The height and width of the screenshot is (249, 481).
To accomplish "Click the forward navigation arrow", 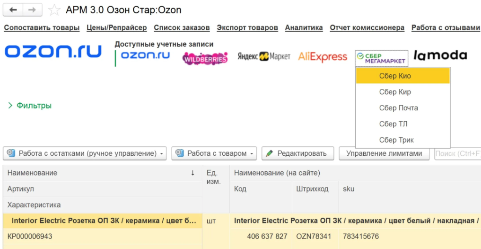I will (x=32, y=10).
